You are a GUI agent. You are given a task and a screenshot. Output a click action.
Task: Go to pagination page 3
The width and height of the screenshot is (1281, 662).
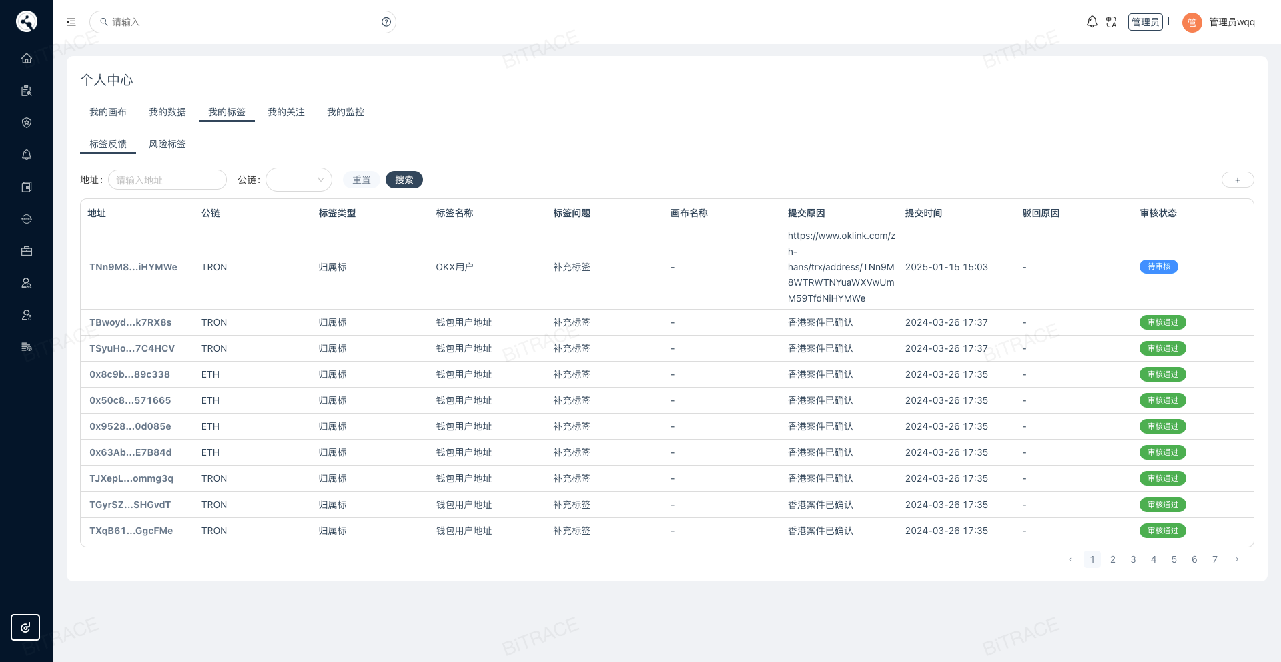pyautogui.click(x=1133, y=559)
